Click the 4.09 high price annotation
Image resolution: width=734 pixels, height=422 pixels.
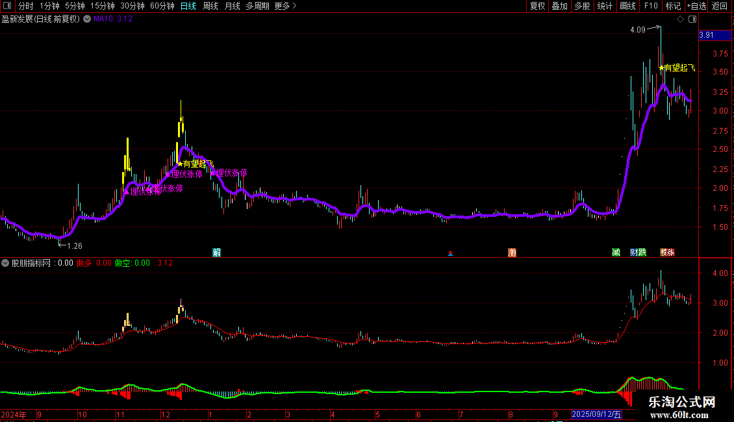coord(638,29)
